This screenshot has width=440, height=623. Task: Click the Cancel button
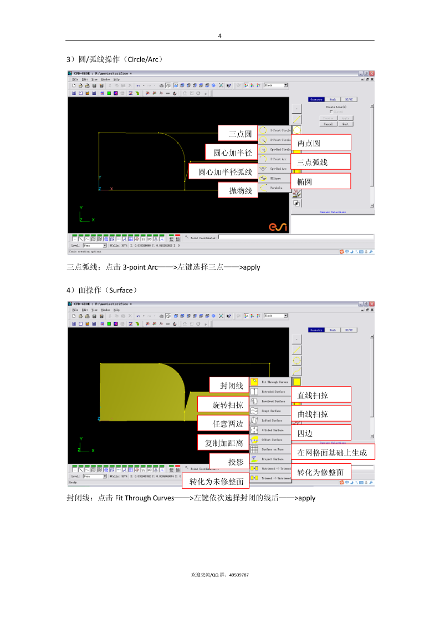coord(328,124)
